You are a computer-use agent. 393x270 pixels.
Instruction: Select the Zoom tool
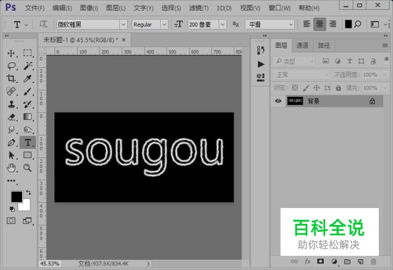pyautogui.click(x=28, y=168)
